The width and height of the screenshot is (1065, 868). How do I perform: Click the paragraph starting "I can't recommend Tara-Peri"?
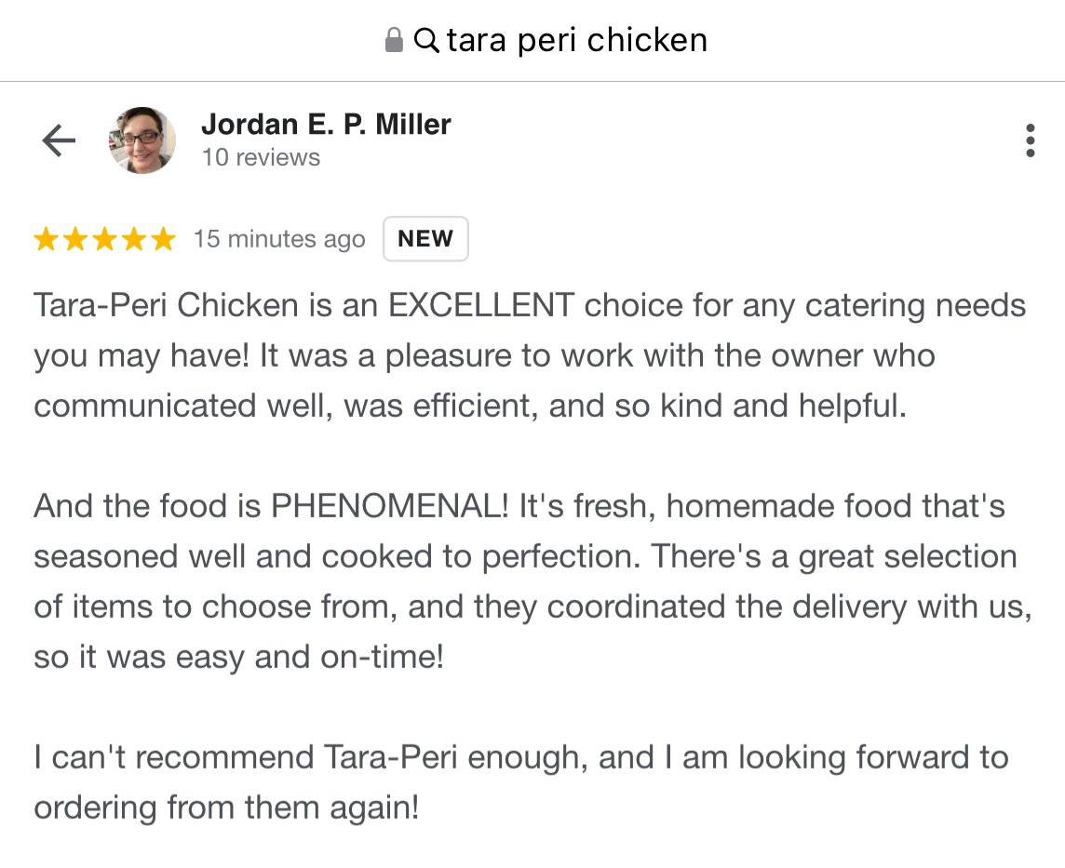coord(521,781)
